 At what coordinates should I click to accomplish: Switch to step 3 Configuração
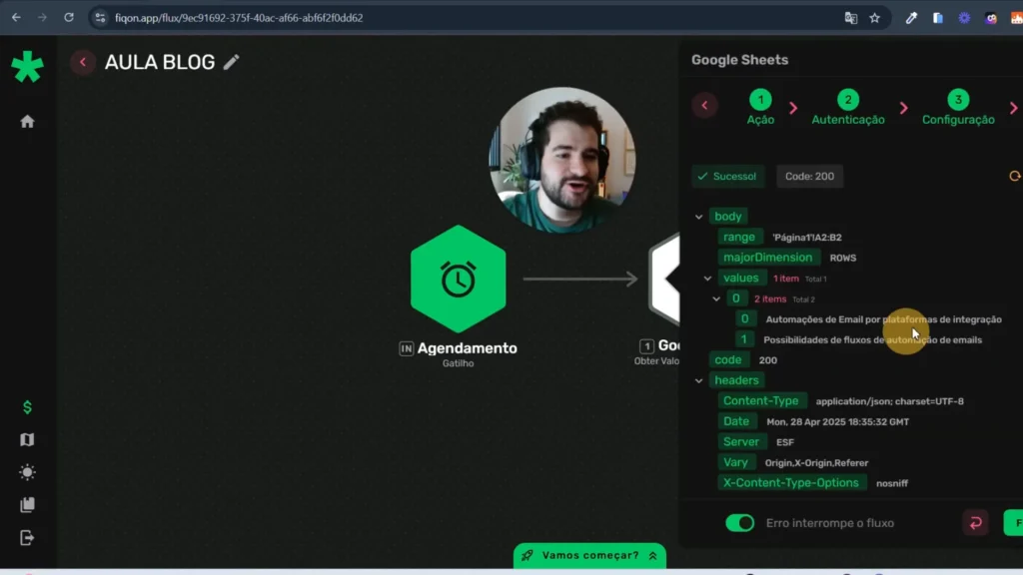pos(958,100)
